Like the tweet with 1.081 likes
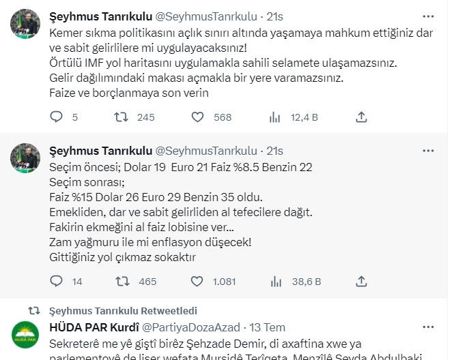The height and width of the screenshot is (360, 456). (198, 280)
